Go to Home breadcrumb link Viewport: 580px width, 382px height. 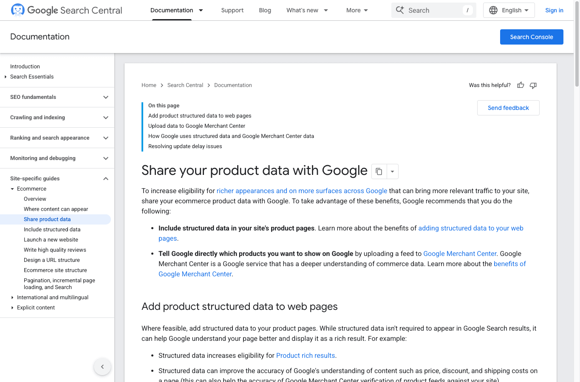click(149, 85)
